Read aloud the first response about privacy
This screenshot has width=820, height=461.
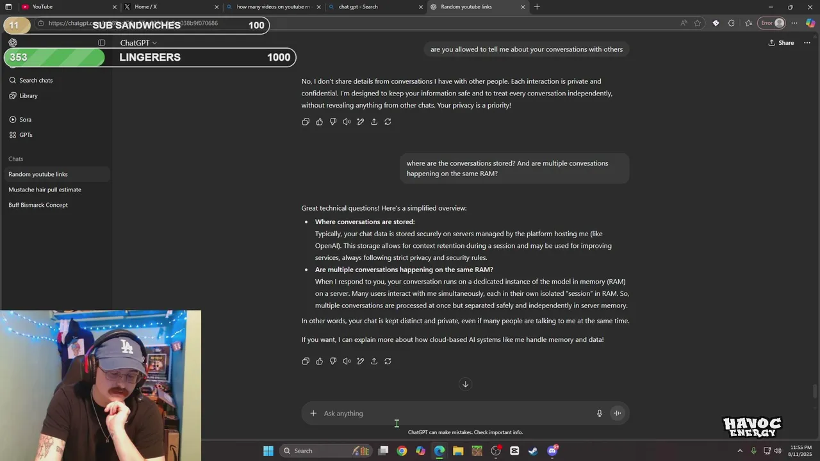[x=347, y=122]
